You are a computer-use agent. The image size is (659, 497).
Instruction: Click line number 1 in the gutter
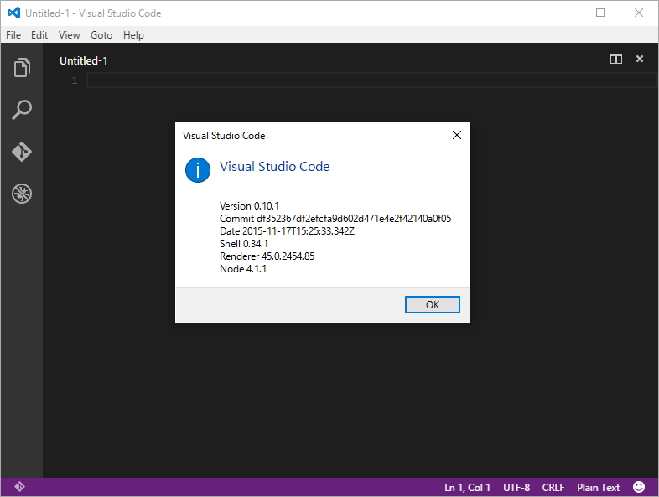pos(75,80)
